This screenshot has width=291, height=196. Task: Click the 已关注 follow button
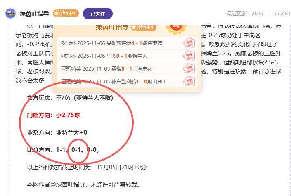click(x=98, y=14)
